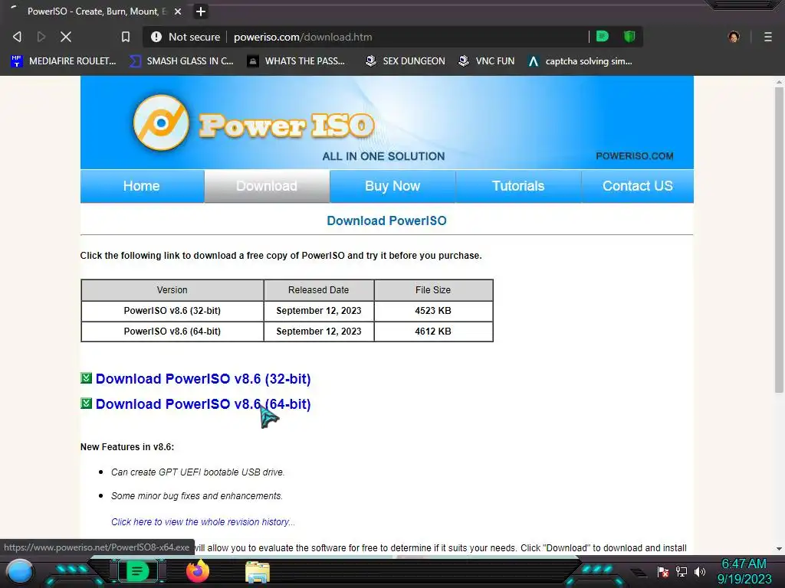
Task: Open captcha solving sim... bookmark
Action: (x=580, y=61)
